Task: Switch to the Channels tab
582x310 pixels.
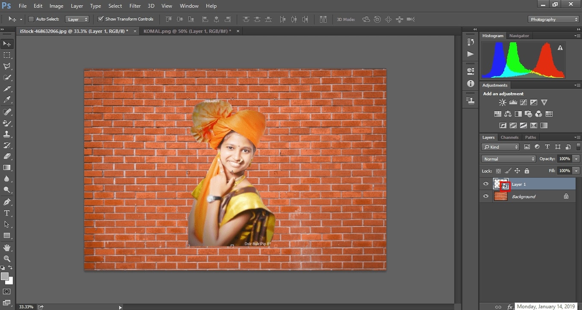Action: pos(509,137)
